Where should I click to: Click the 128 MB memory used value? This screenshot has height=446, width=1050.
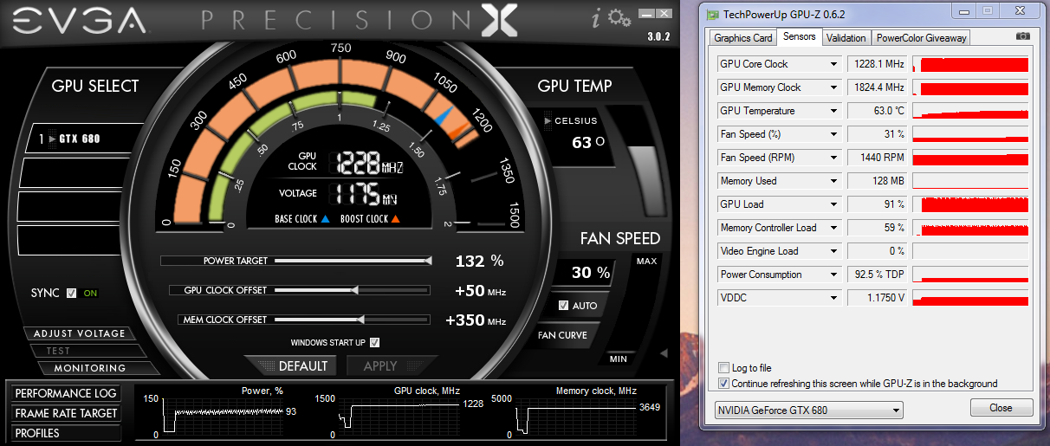pos(876,181)
